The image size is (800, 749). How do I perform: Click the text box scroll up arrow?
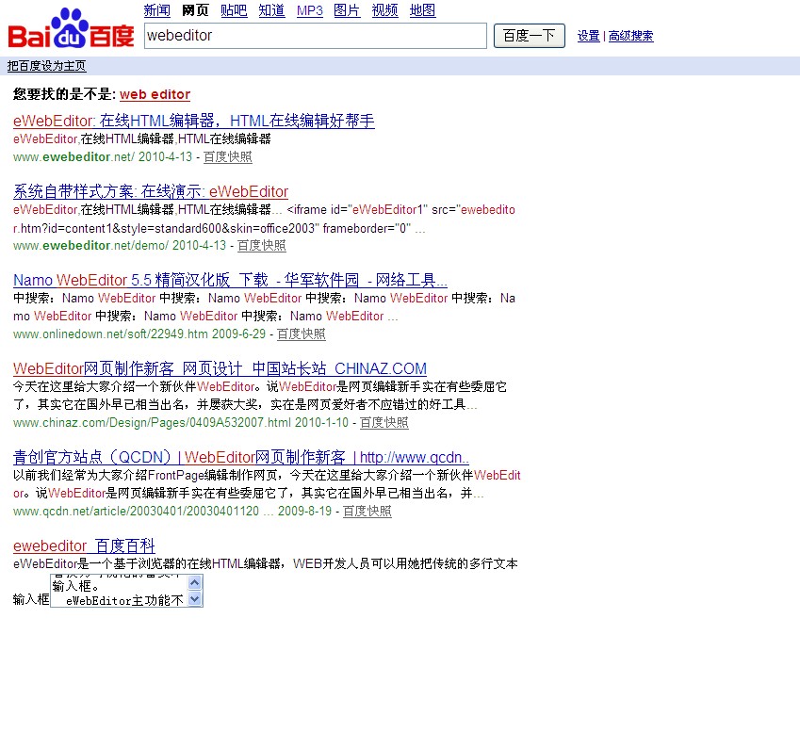tap(194, 582)
